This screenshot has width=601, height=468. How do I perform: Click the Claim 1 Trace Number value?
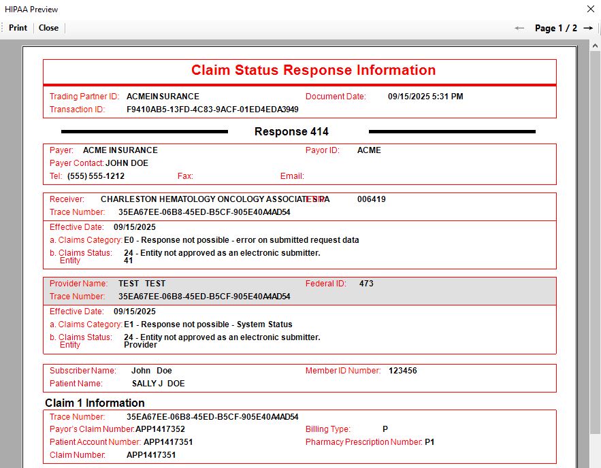click(212, 417)
